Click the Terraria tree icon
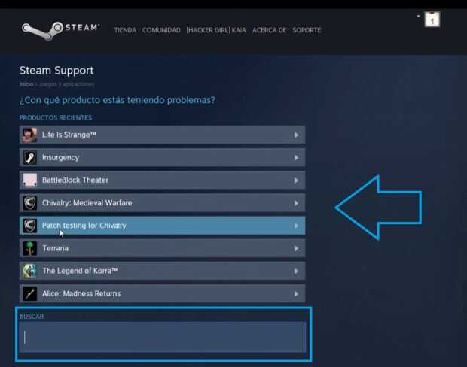 click(x=30, y=248)
